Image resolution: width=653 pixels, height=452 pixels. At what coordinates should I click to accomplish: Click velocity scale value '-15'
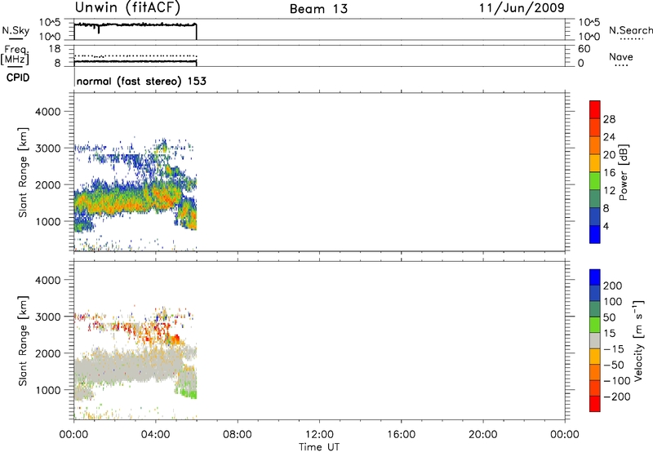point(614,348)
